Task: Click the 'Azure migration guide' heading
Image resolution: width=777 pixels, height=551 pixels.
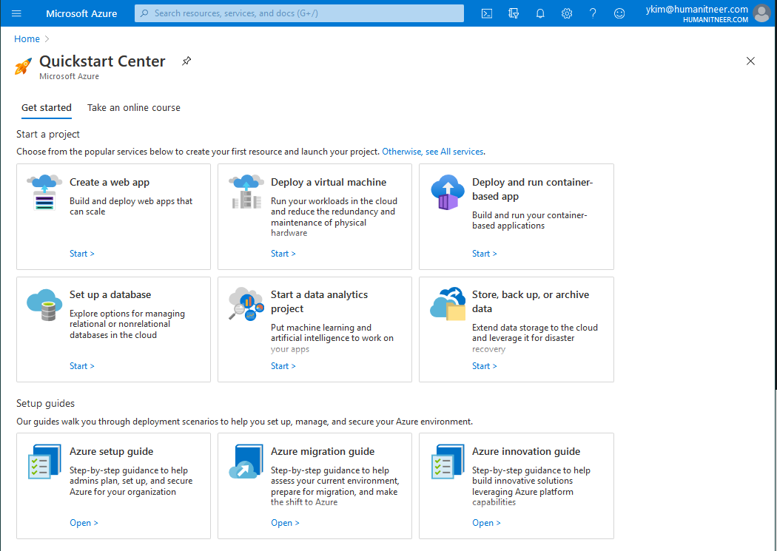Action: coord(323,451)
